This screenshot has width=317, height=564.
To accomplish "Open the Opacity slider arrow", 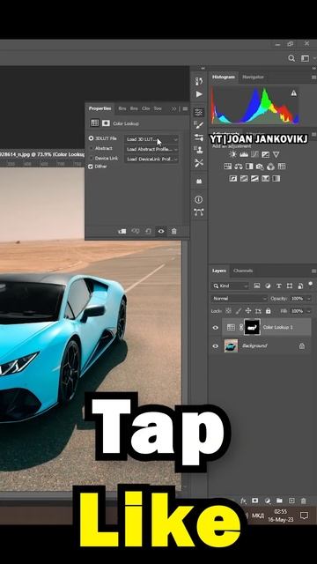I will tap(309, 299).
